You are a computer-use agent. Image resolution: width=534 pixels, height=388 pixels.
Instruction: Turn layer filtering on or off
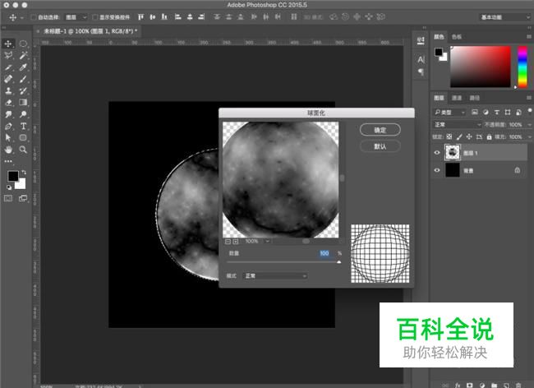click(530, 110)
